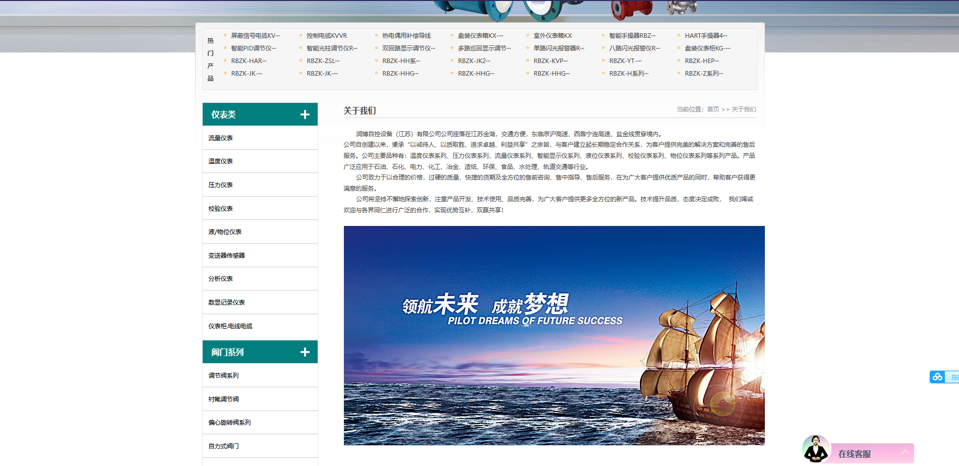Screen dimensions: 959x466
Task: Click the sailing ship banner image
Action: coord(554,335)
